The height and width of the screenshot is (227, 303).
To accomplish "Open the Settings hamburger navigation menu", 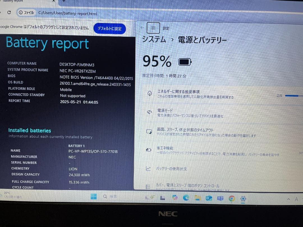I will click(x=153, y=28).
